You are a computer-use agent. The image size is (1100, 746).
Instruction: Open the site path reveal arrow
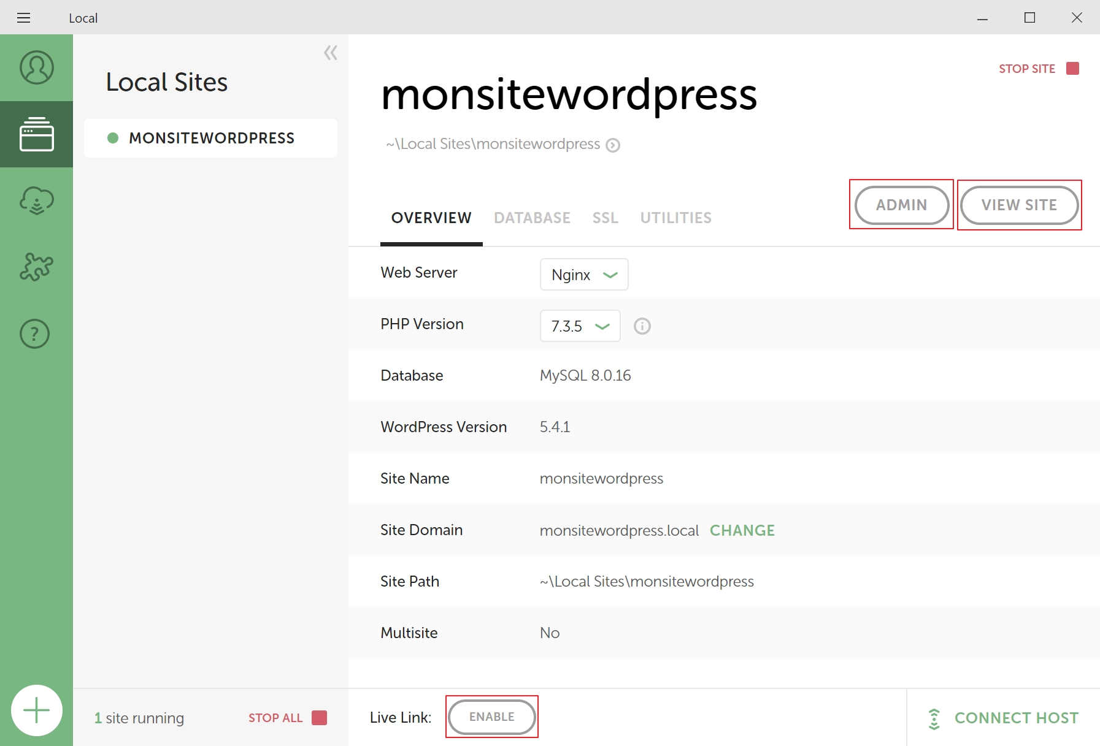coord(613,145)
